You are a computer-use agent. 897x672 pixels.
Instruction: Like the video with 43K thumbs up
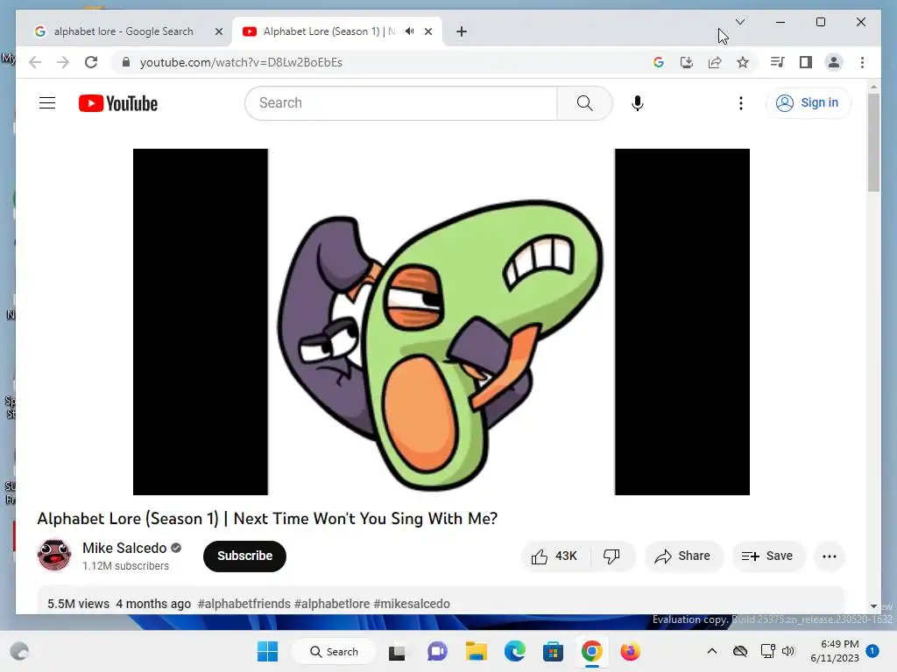554,556
